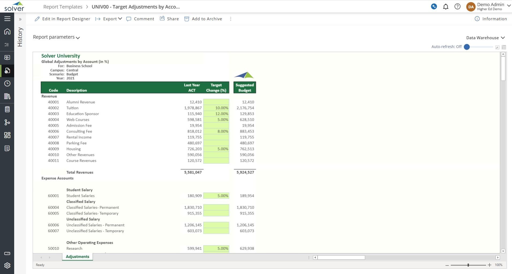Screen dimensions: 512x274
Task: Open the more options vertical dots
Action: tap(231, 19)
